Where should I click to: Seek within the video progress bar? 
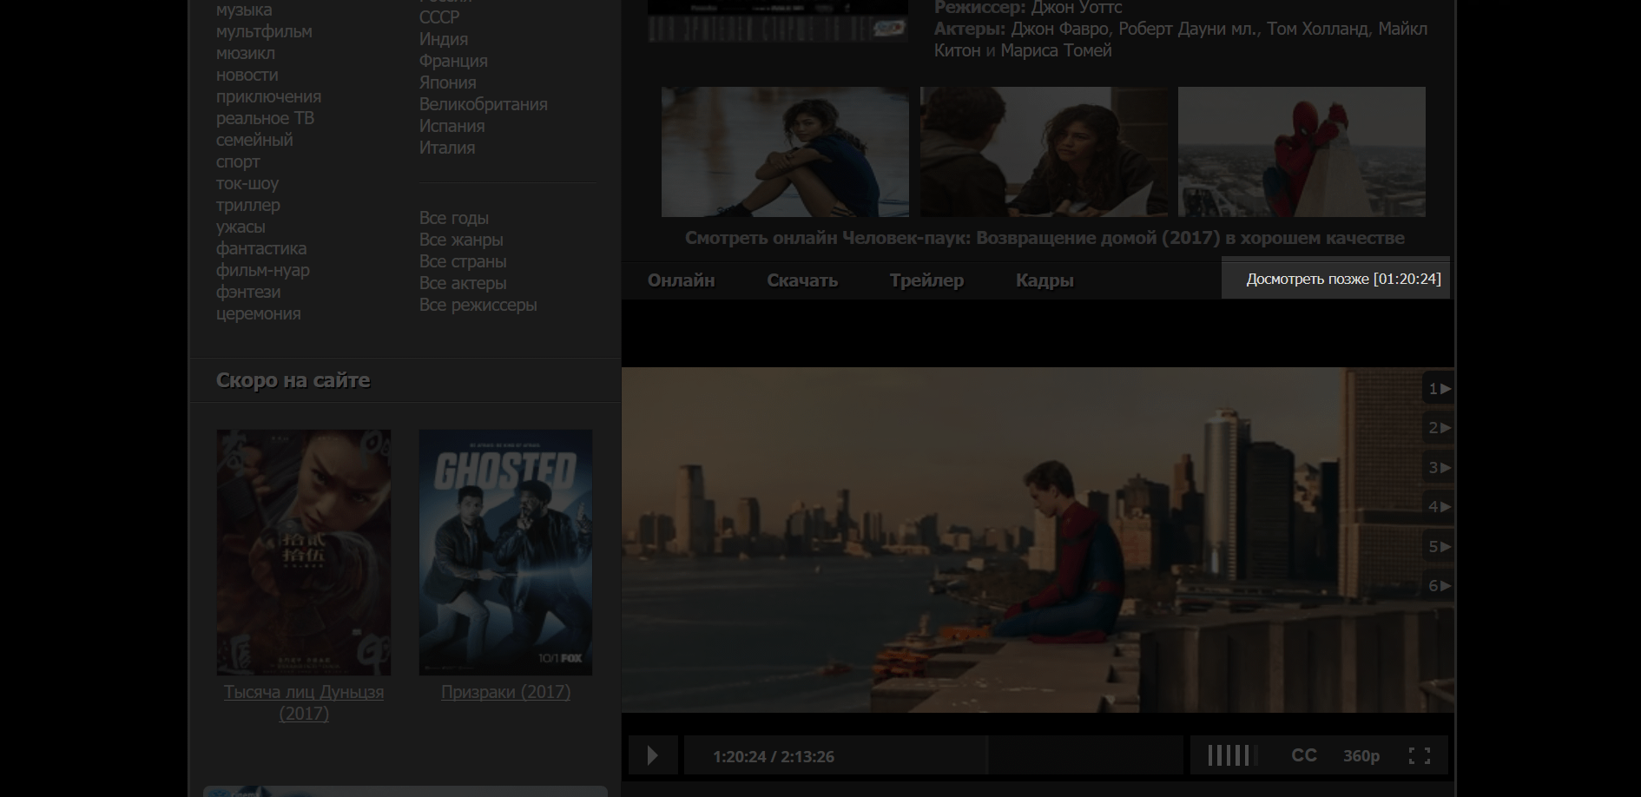tap(933, 755)
